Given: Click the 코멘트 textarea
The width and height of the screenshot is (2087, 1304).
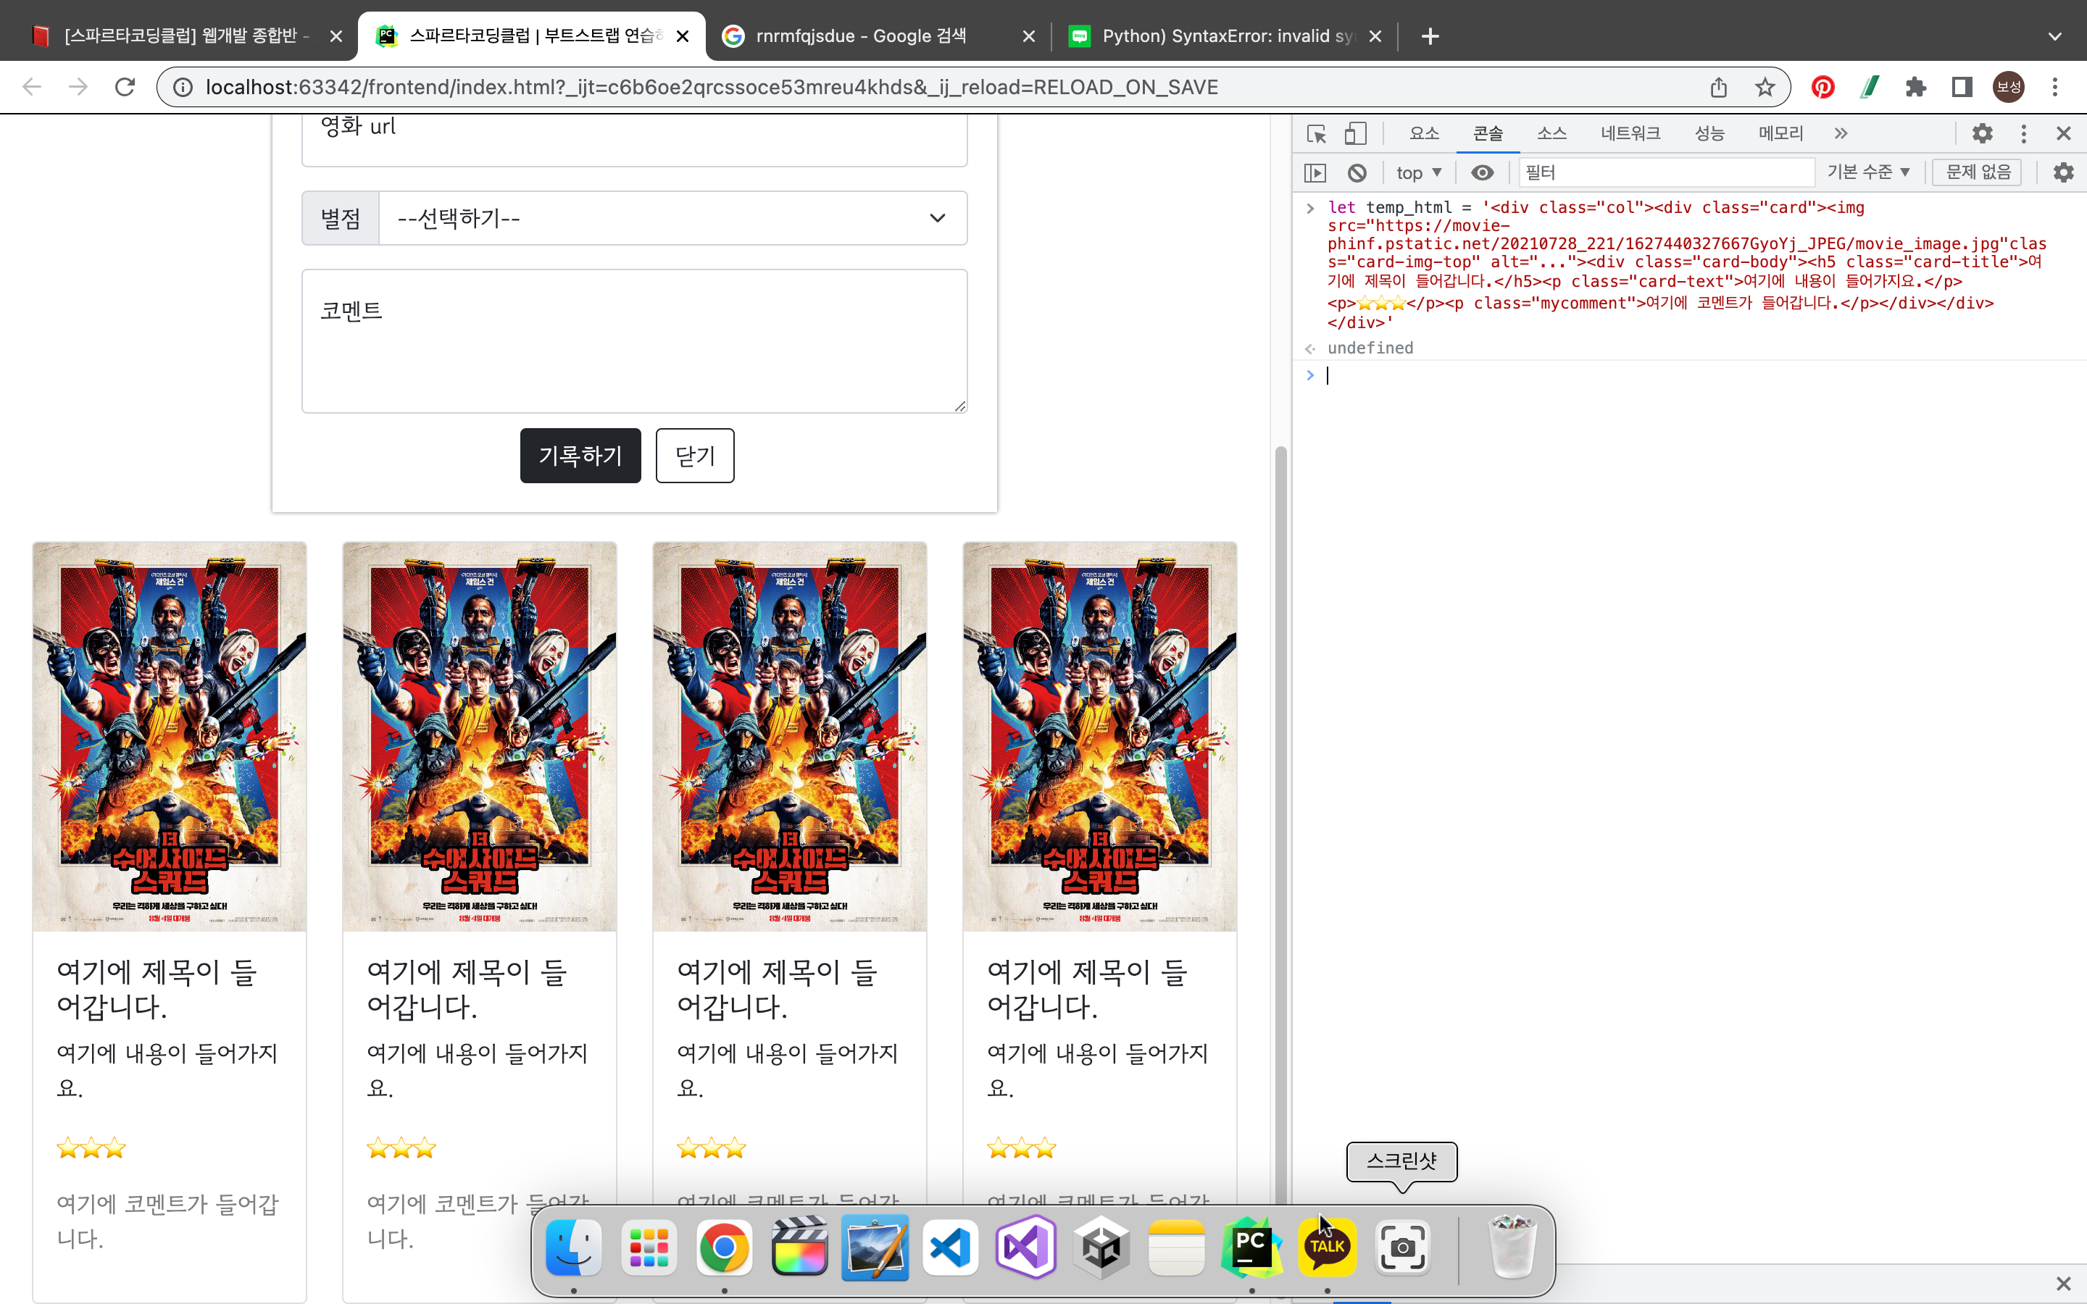Looking at the screenshot, I should [635, 340].
